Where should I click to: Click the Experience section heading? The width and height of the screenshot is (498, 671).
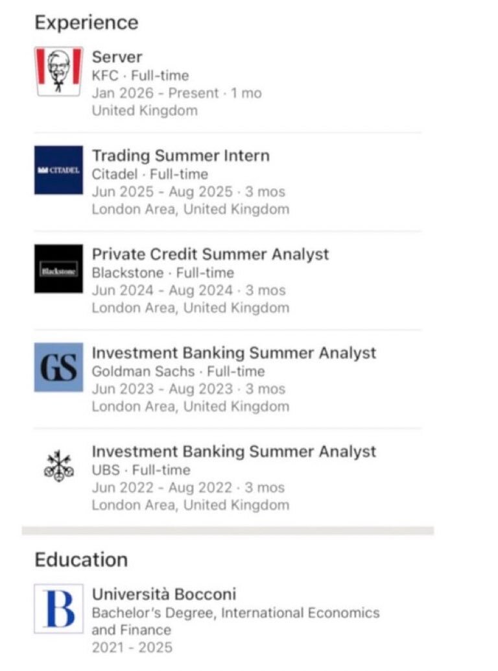86,23
